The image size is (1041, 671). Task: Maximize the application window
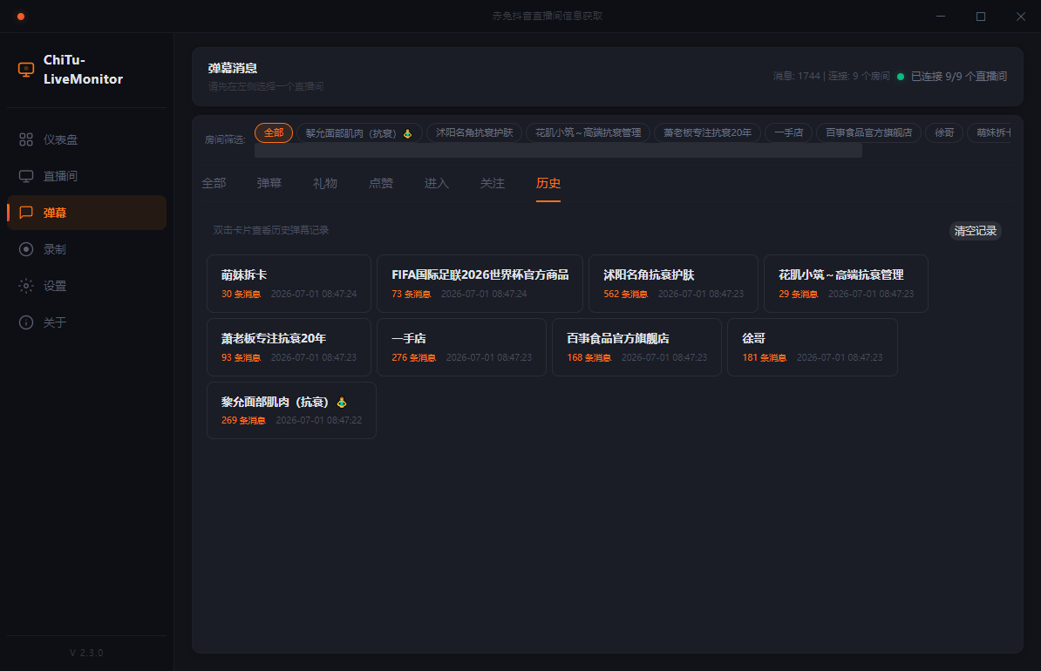(x=981, y=17)
